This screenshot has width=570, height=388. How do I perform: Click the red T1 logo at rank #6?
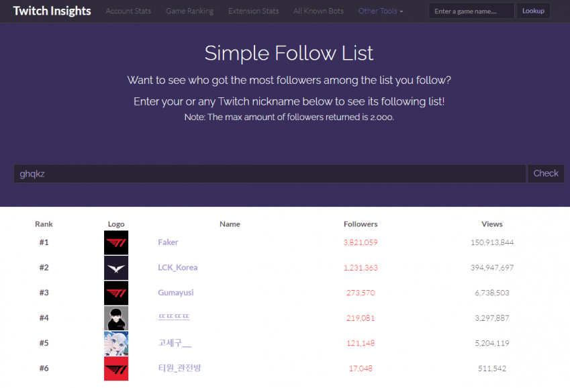(116, 369)
